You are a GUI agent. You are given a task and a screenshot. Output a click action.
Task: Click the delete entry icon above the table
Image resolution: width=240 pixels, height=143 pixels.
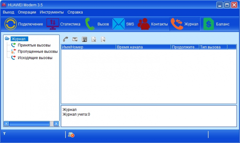(94, 39)
